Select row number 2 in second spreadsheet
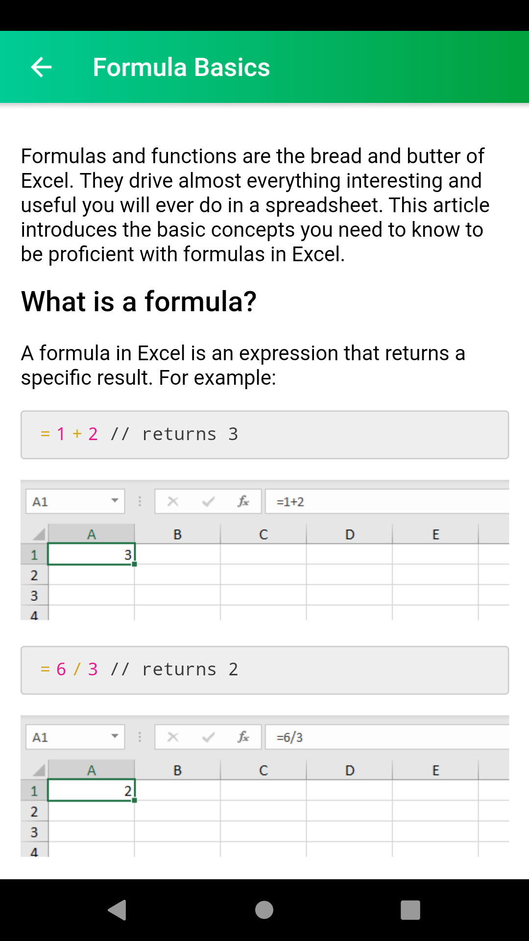The height and width of the screenshot is (941, 529). point(34,812)
